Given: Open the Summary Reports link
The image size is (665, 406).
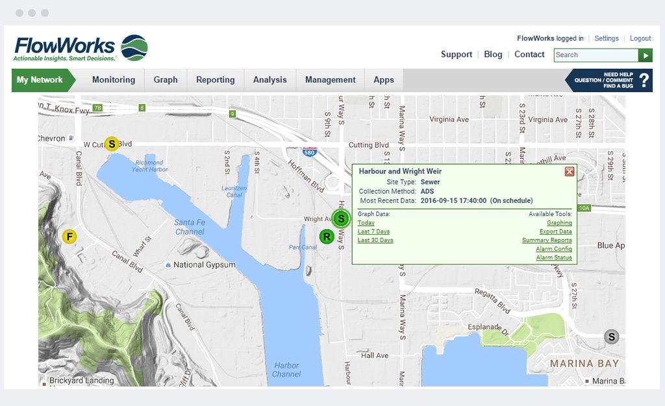Looking at the screenshot, I should tap(547, 240).
